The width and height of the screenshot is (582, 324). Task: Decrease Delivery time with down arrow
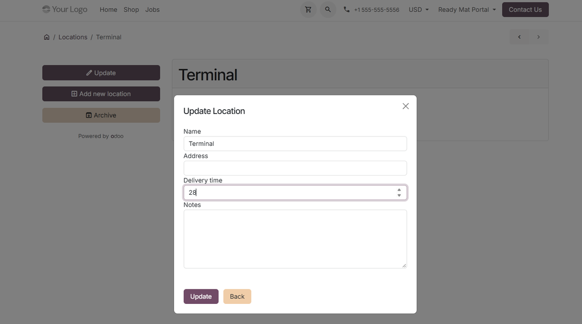(x=399, y=195)
